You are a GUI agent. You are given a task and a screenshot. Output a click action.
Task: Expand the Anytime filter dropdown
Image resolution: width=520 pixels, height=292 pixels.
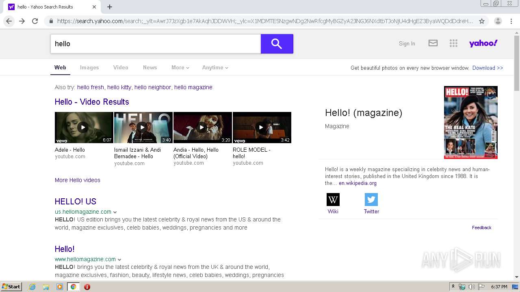click(215, 68)
